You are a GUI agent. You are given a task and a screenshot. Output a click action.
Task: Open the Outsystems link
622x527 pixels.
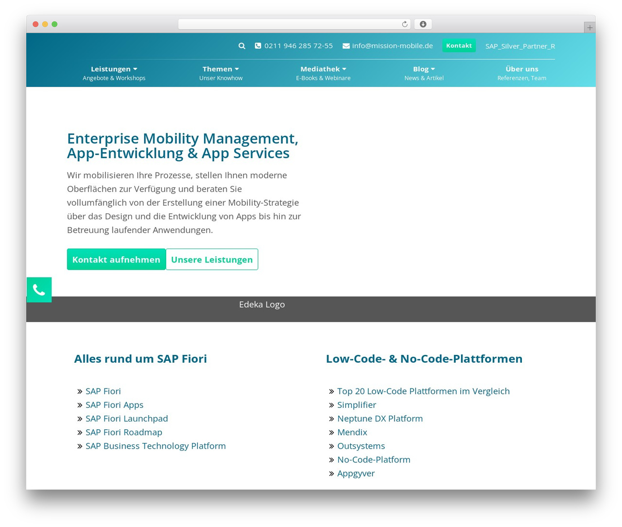[x=361, y=446]
